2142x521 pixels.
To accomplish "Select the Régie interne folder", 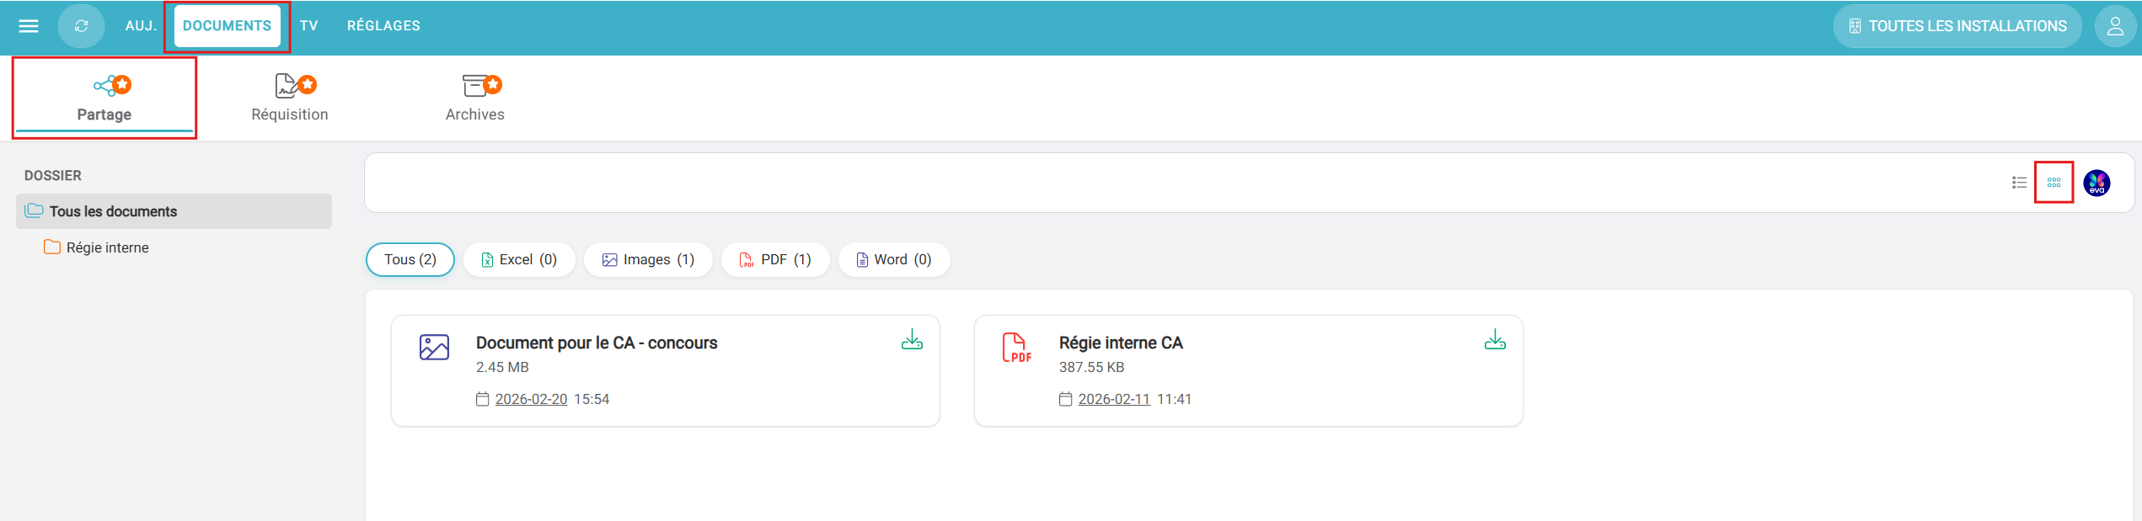I will [107, 247].
